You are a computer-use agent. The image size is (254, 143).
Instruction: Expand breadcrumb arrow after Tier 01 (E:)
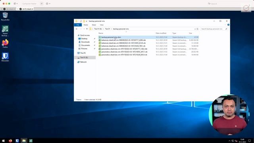coord(104,29)
